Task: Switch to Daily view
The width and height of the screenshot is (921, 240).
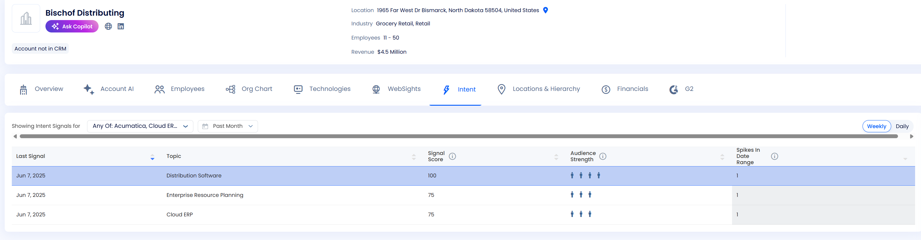Action: coord(902,126)
